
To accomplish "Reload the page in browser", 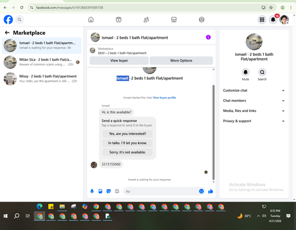I will 22,8.
